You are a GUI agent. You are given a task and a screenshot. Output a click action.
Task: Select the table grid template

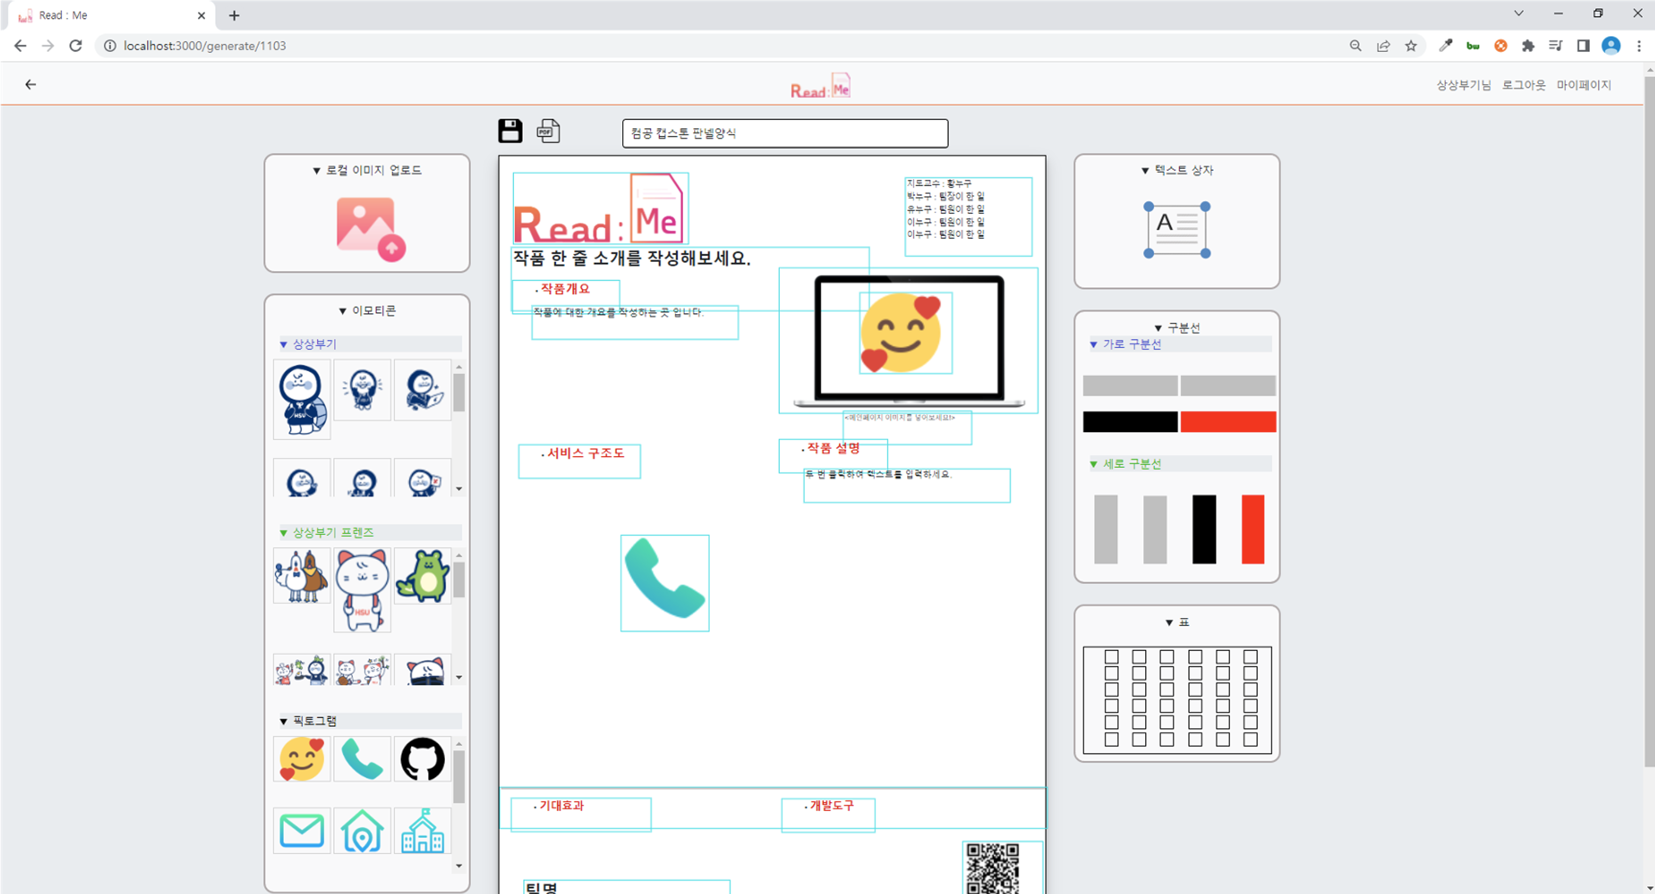(x=1176, y=700)
